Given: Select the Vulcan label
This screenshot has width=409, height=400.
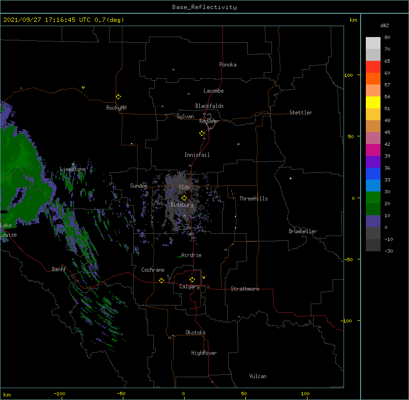Looking at the screenshot, I should (258, 376).
